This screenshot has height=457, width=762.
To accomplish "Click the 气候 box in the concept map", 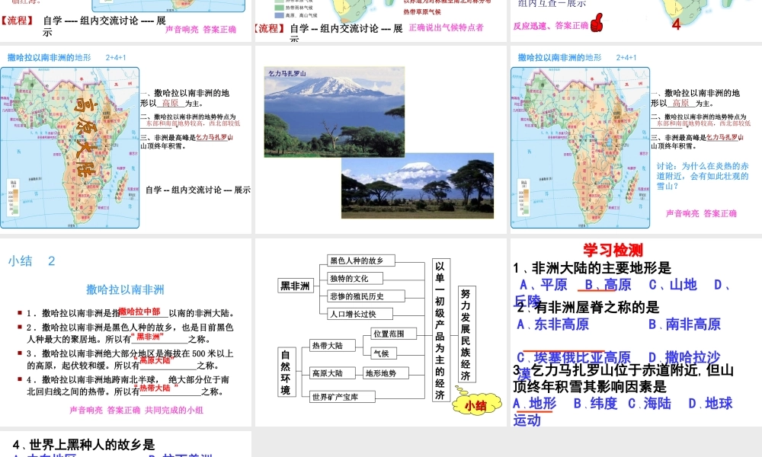I will 383,353.
